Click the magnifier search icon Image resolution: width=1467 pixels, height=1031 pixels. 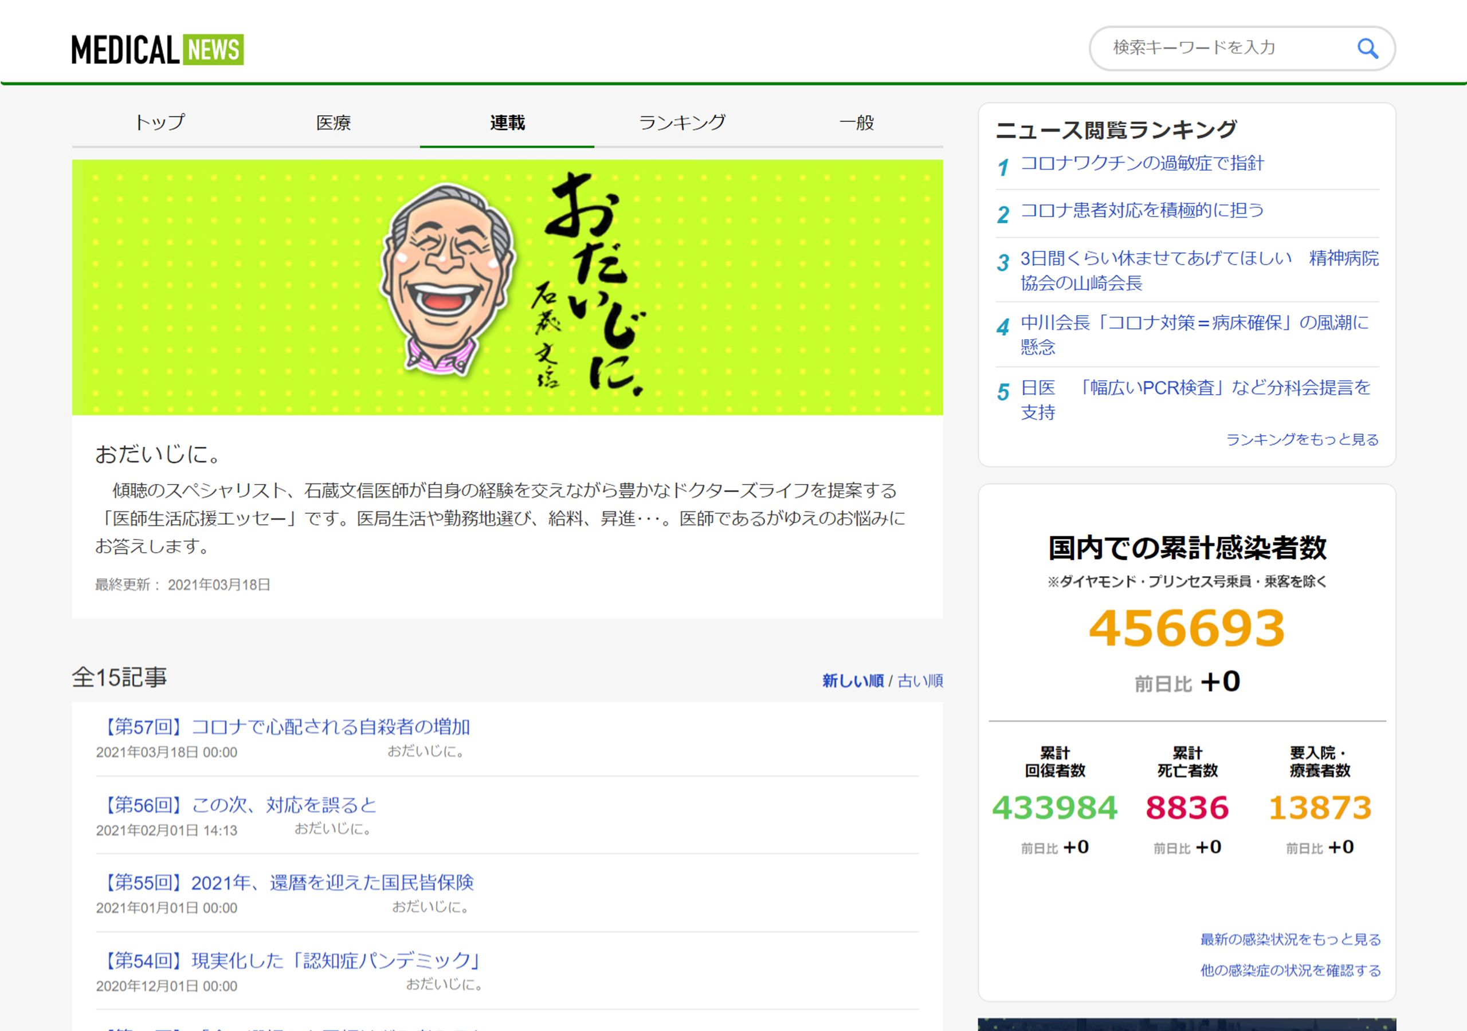tap(1367, 49)
